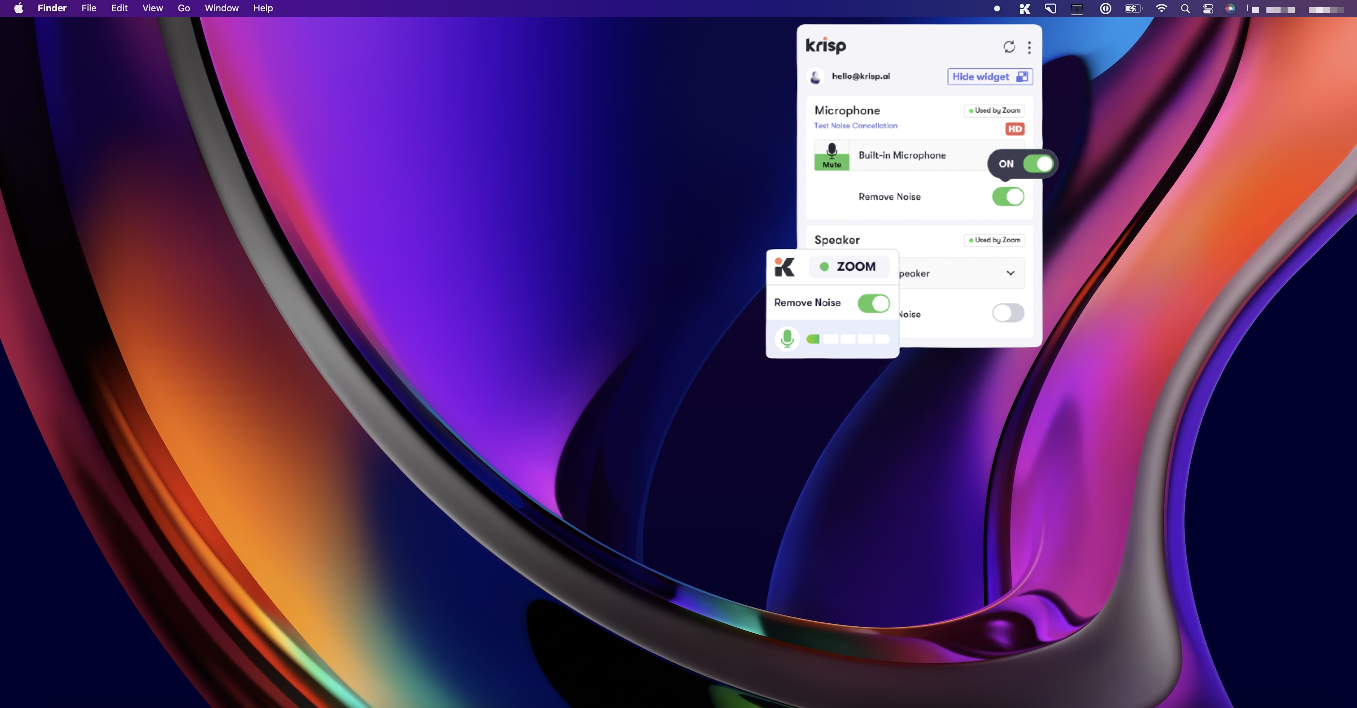The image size is (1357, 708).
Task: Click the Krisp K logo on the widget
Action: click(784, 267)
